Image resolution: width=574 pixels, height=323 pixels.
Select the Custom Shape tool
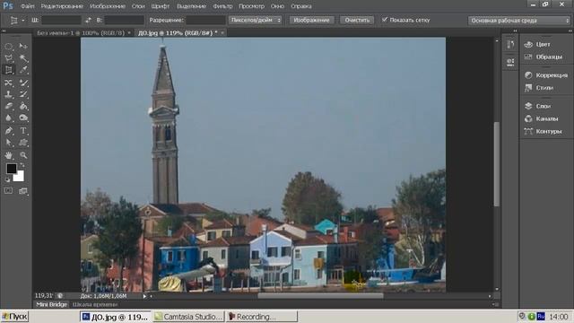[x=23, y=143]
